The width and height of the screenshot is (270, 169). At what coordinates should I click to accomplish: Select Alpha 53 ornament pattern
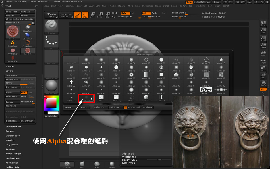point(206,91)
